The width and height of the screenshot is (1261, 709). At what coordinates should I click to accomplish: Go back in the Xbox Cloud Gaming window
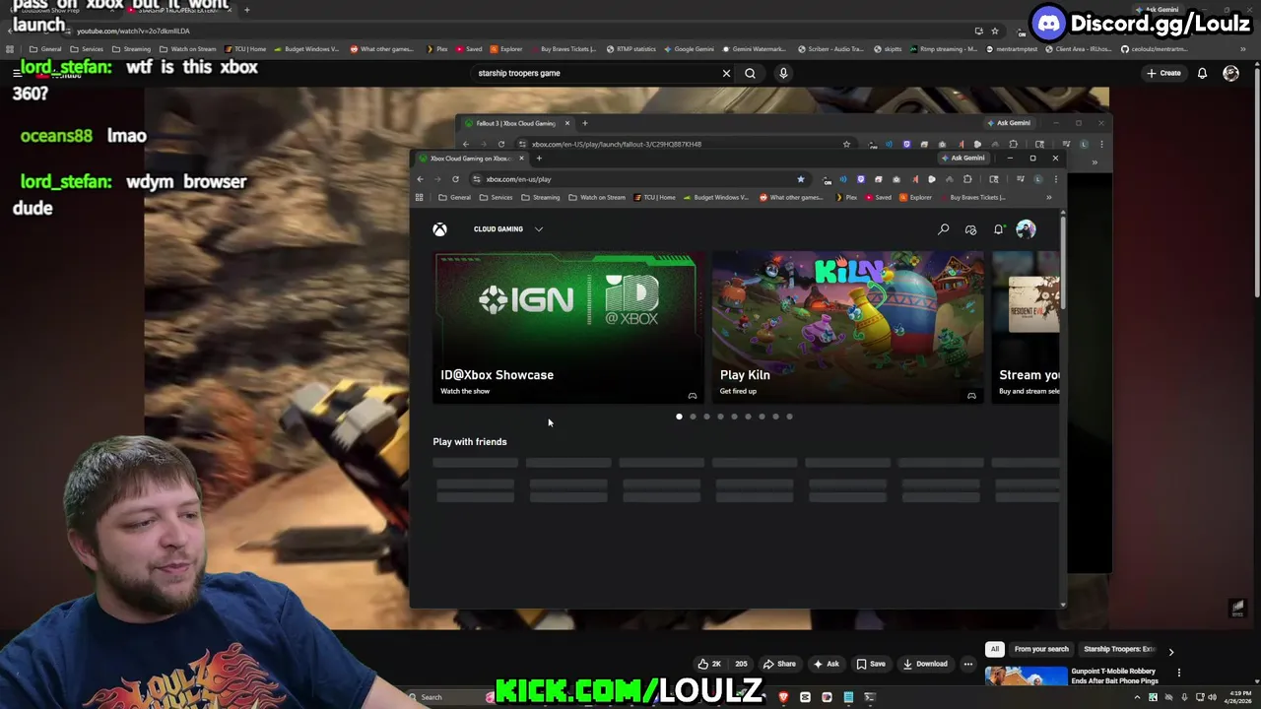coord(420,179)
